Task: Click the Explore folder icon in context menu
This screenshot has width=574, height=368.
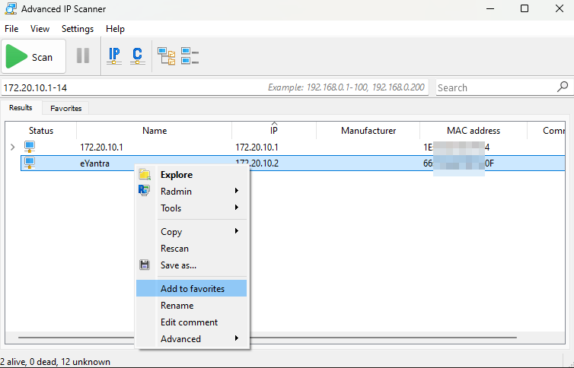Action: [x=145, y=175]
